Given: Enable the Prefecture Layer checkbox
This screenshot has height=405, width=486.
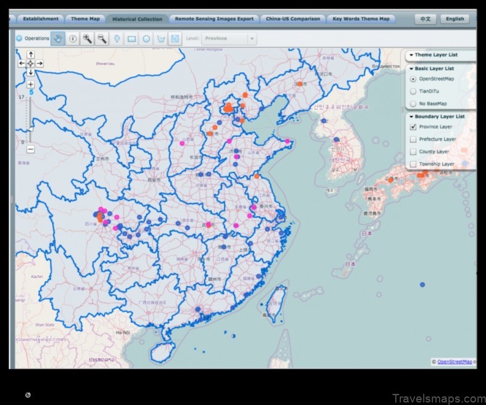Looking at the screenshot, I should coord(413,139).
